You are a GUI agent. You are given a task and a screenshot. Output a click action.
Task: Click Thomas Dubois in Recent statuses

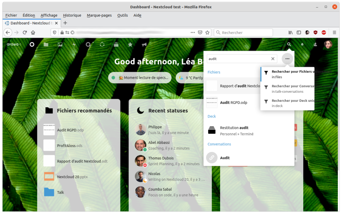pos(170,161)
